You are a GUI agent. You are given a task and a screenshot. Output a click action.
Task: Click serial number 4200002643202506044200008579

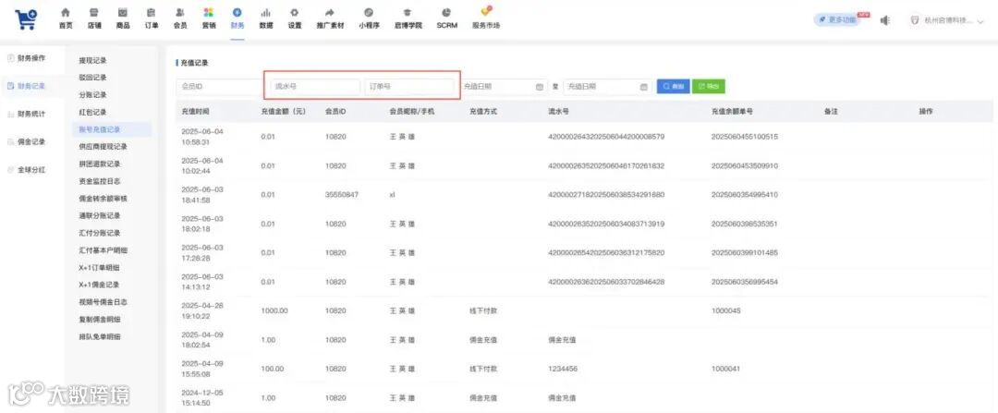tap(606, 137)
